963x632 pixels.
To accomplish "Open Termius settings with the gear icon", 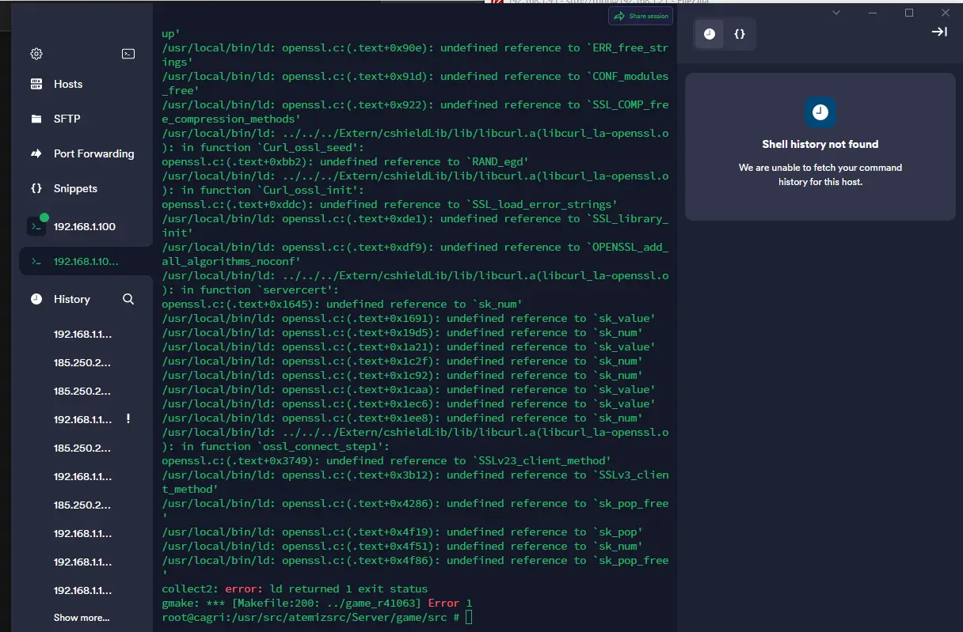I will [x=36, y=54].
